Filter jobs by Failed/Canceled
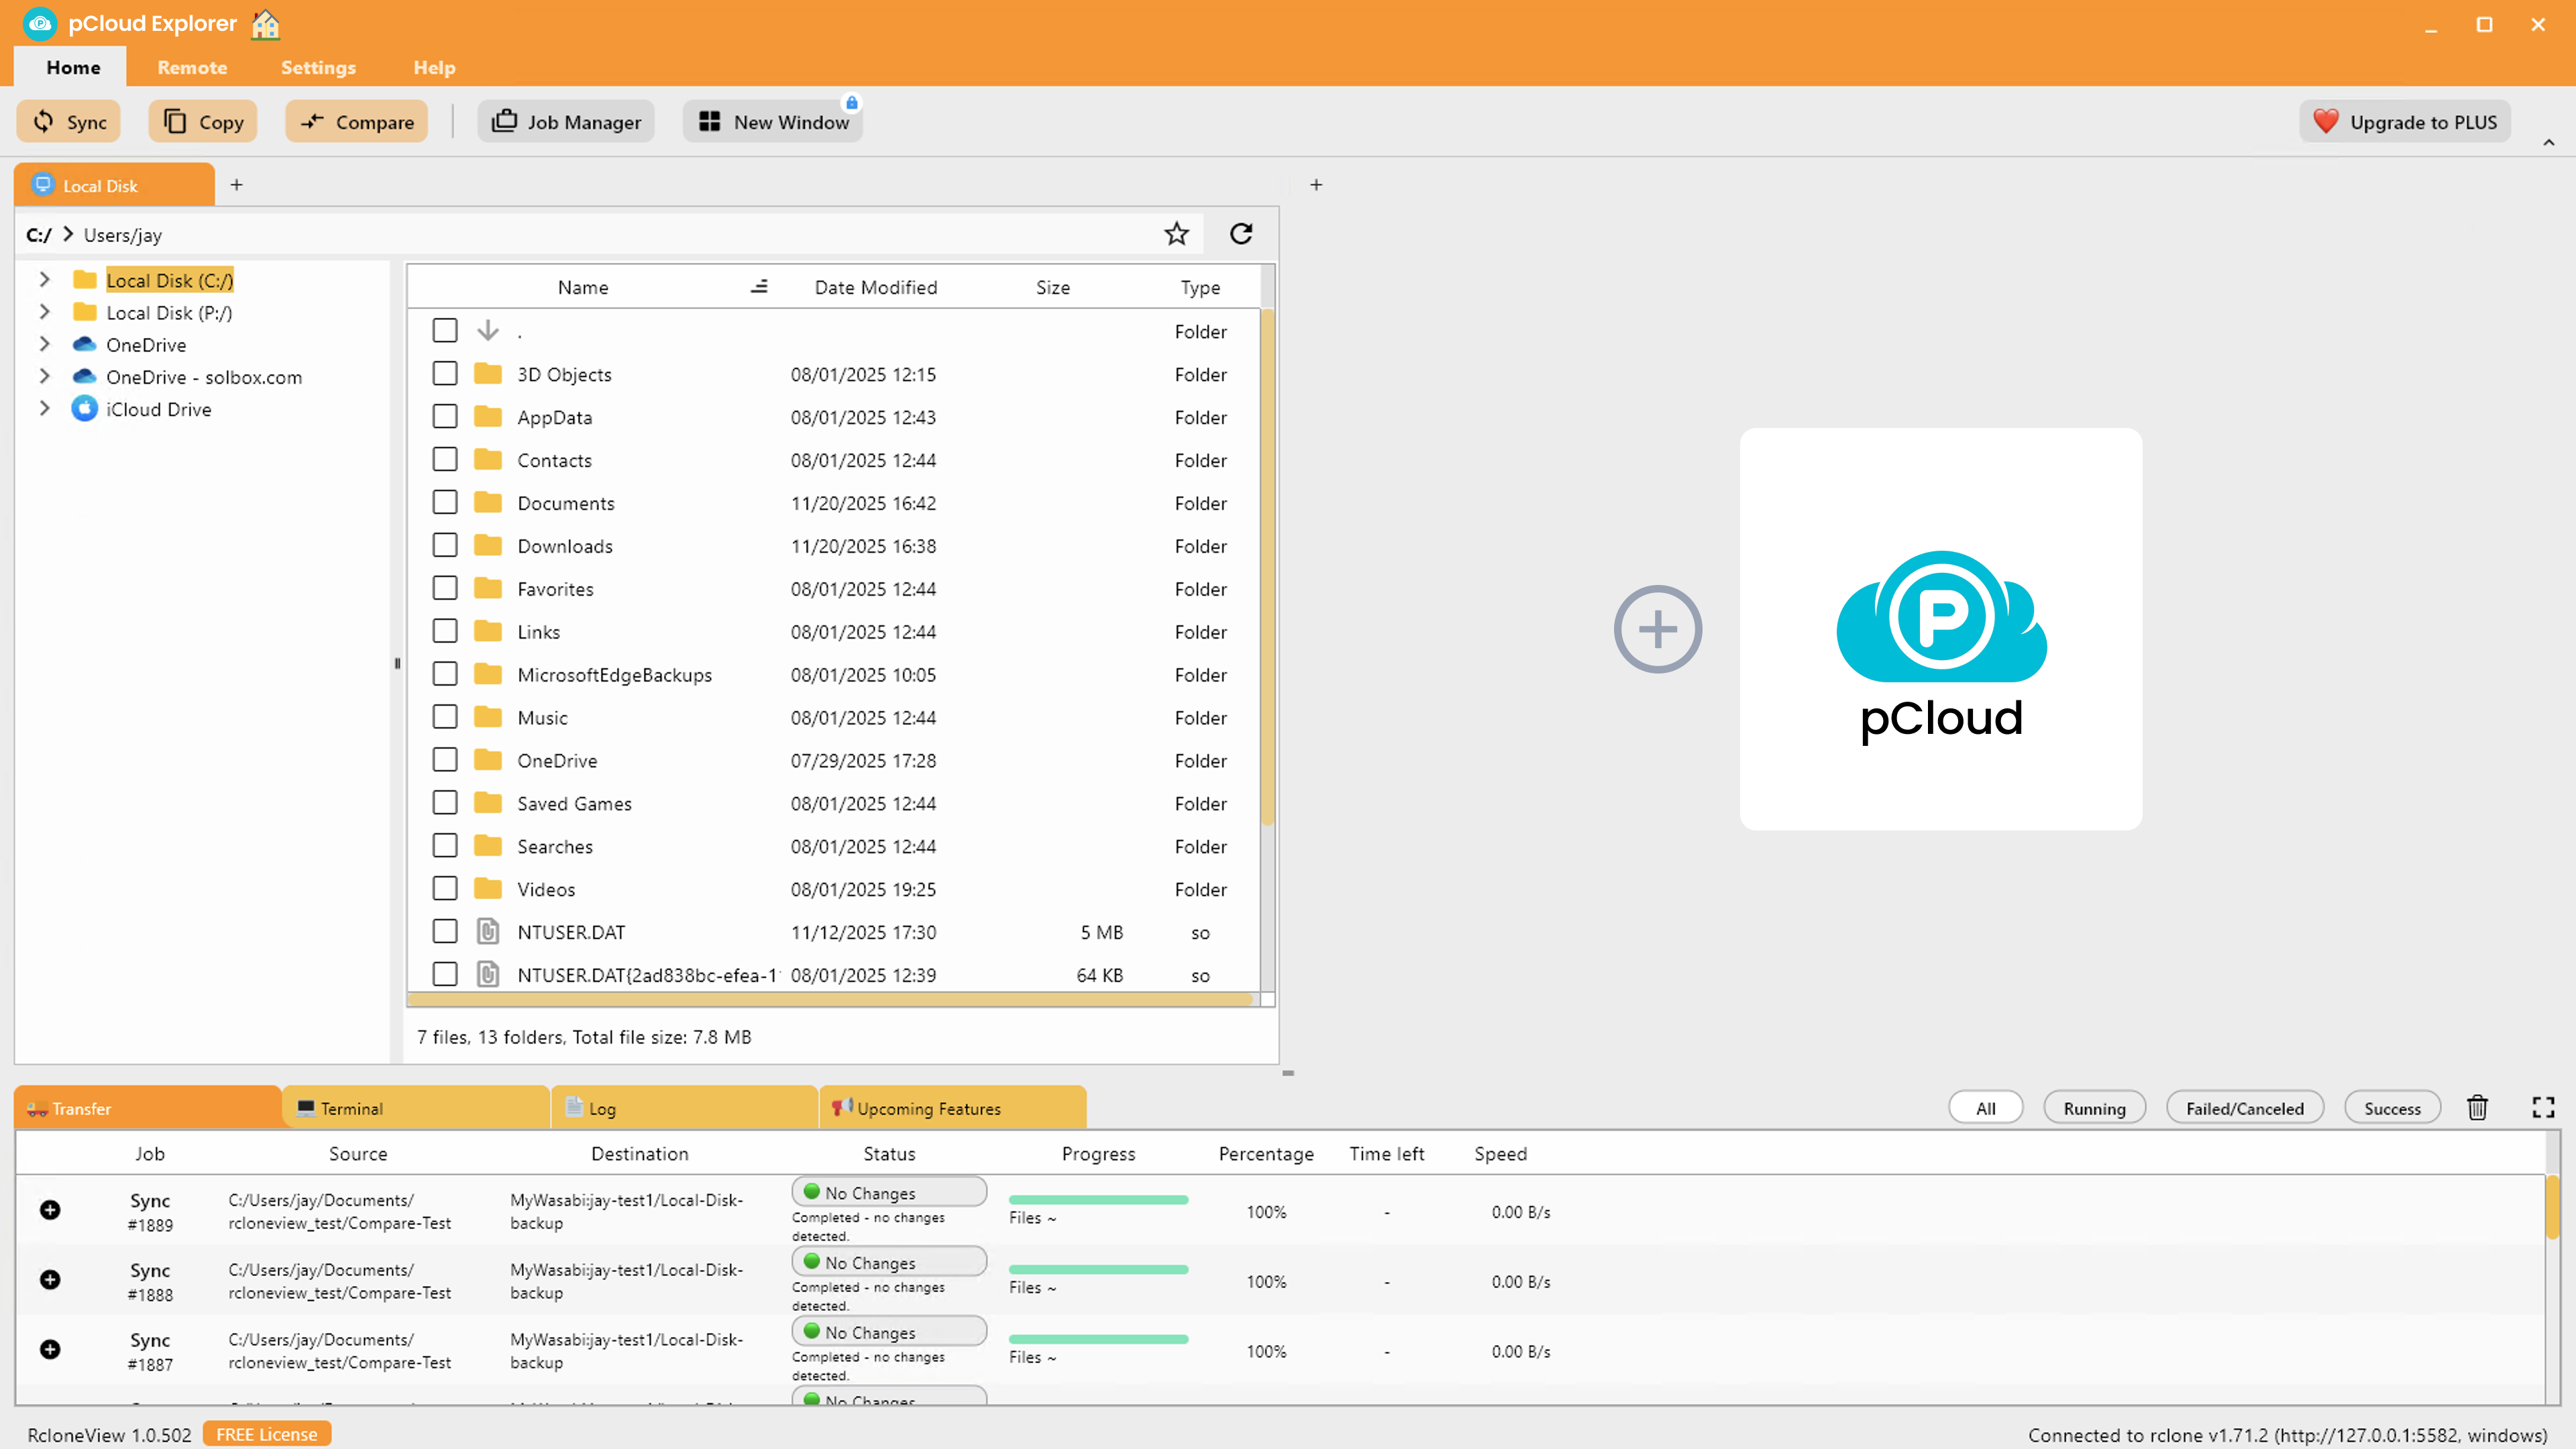This screenshot has width=2576, height=1449. (x=2244, y=1108)
